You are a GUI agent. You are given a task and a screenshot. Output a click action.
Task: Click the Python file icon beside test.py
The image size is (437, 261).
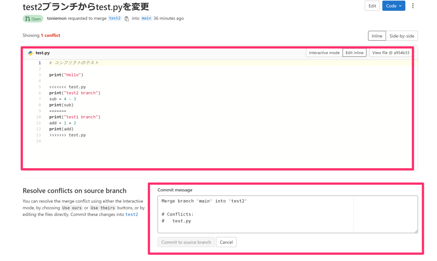tap(30, 53)
